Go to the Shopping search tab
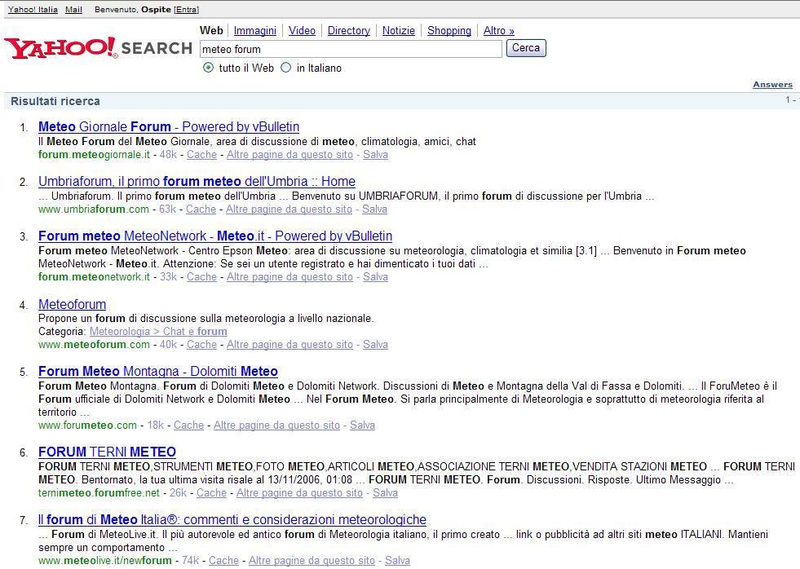Screen dimensions: 800x569 (449, 31)
